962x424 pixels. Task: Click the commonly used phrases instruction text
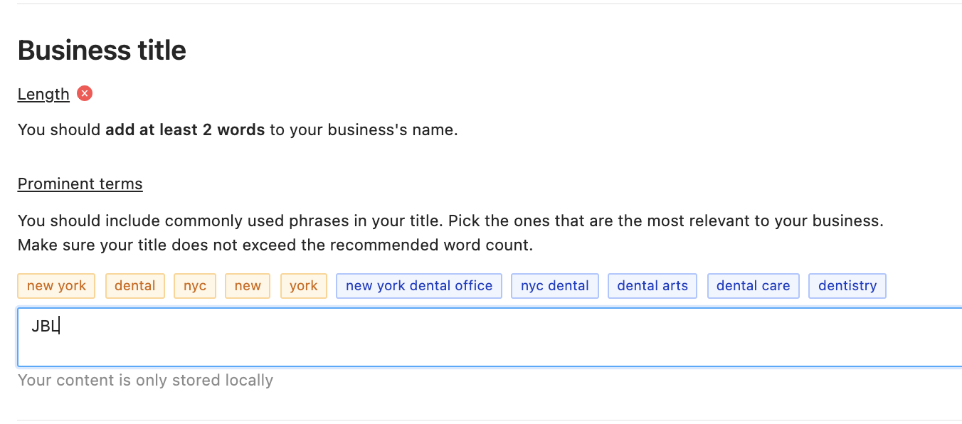click(x=450, y=221)
